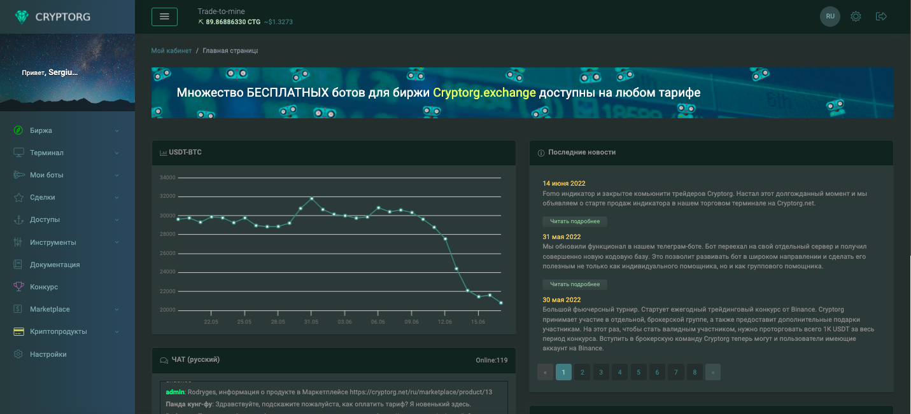This screenshot has height=414, width=911.
Task: Open the Мой кабинет breadcrumb link
Action: point(171,51)
